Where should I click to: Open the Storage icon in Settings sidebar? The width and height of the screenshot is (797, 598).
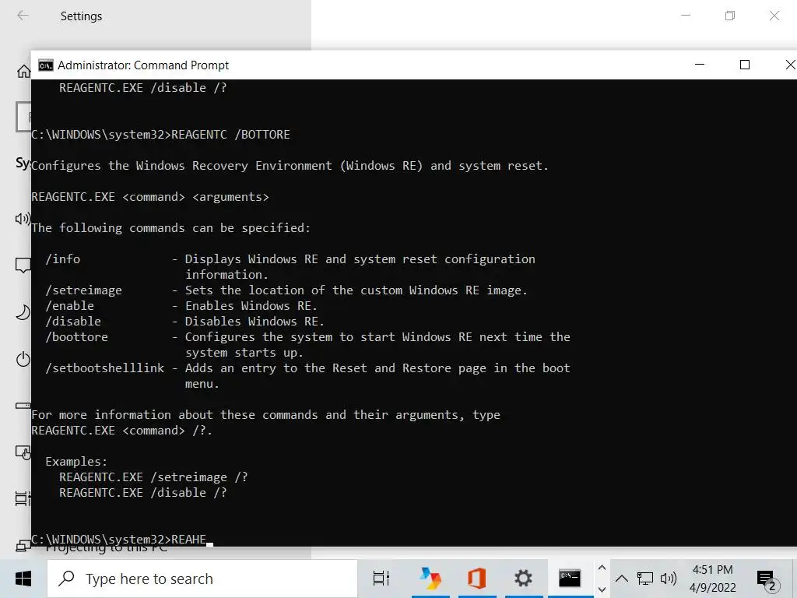coord(23,405)
